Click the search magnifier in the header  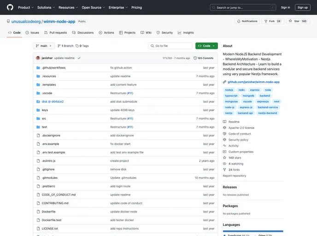[x=213, y=7]
